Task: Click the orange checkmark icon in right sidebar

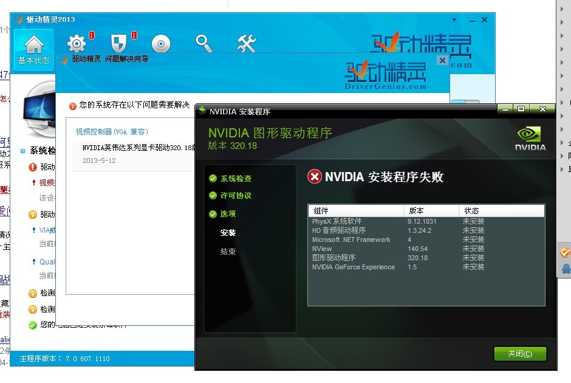Action: click(565, 252)
